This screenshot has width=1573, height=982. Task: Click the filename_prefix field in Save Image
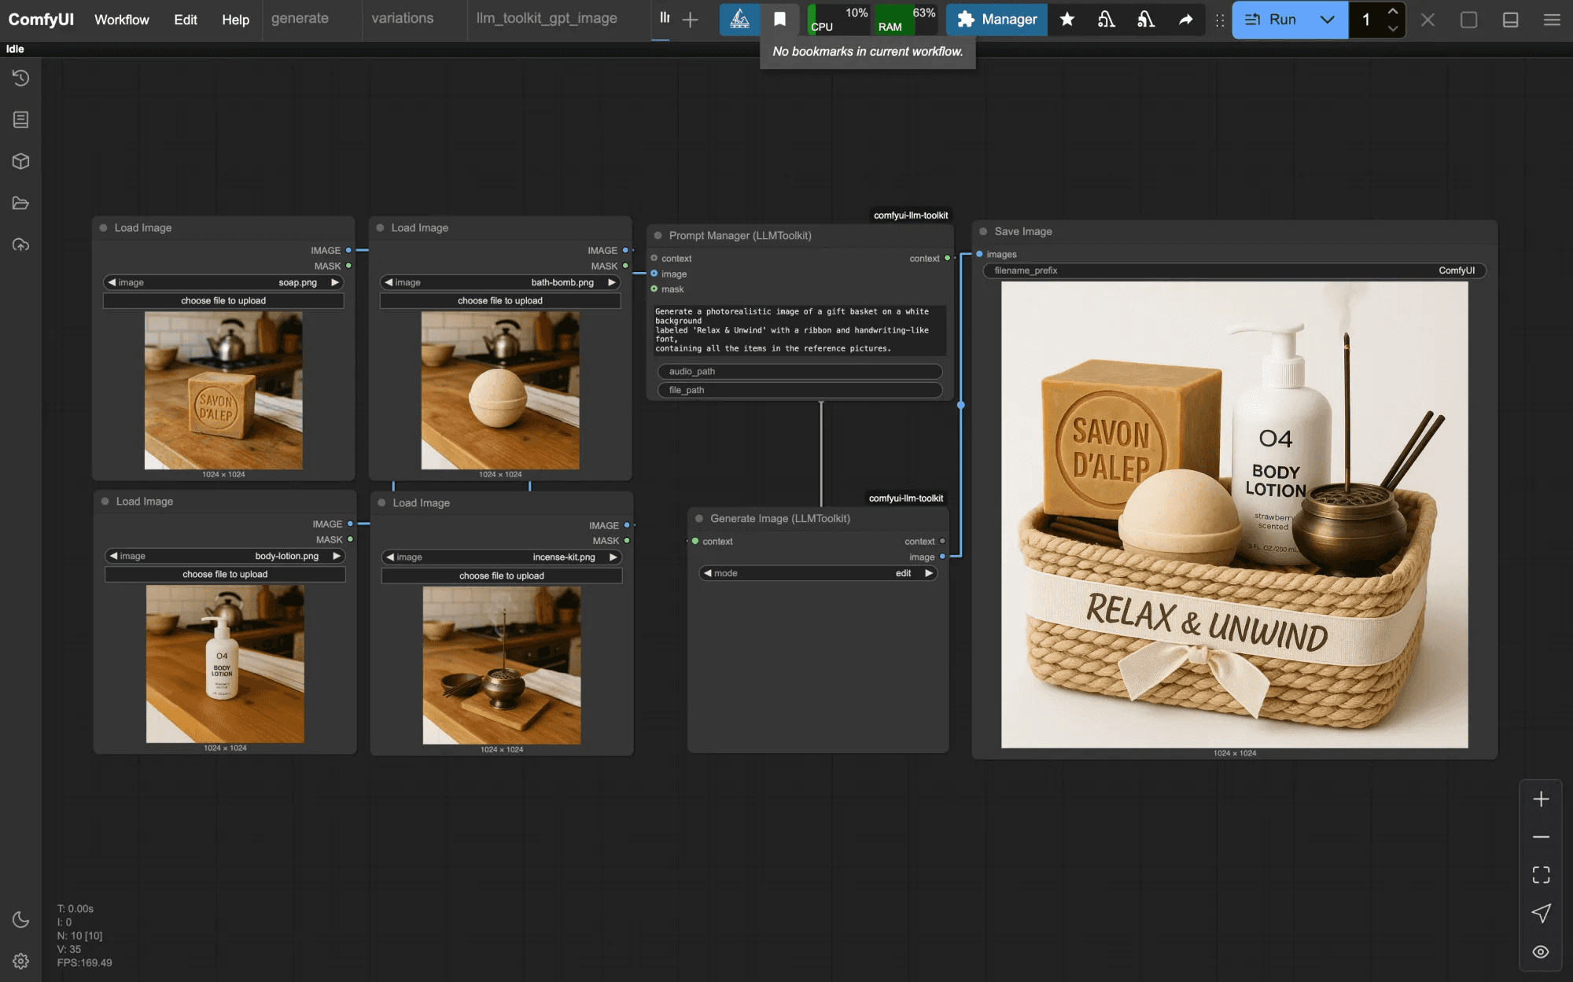1233,270
